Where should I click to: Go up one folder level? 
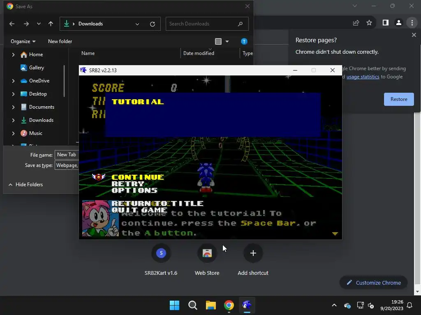51,24
